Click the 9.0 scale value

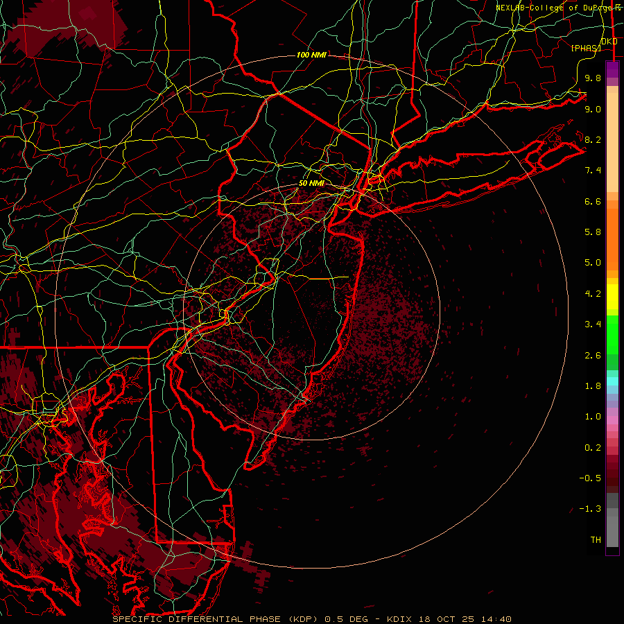(593, 109)
